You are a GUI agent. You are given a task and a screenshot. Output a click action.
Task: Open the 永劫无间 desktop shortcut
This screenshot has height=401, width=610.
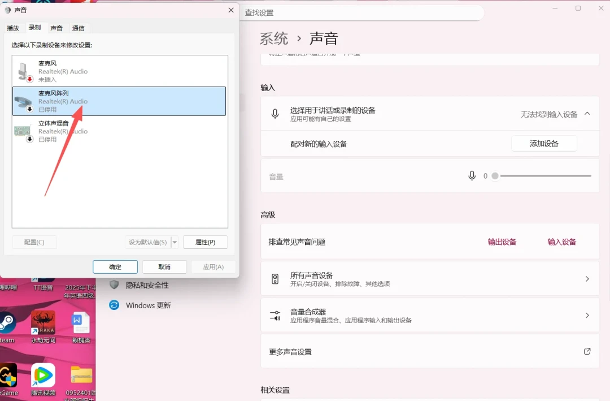pyautogui.click(x=43, y=327)
